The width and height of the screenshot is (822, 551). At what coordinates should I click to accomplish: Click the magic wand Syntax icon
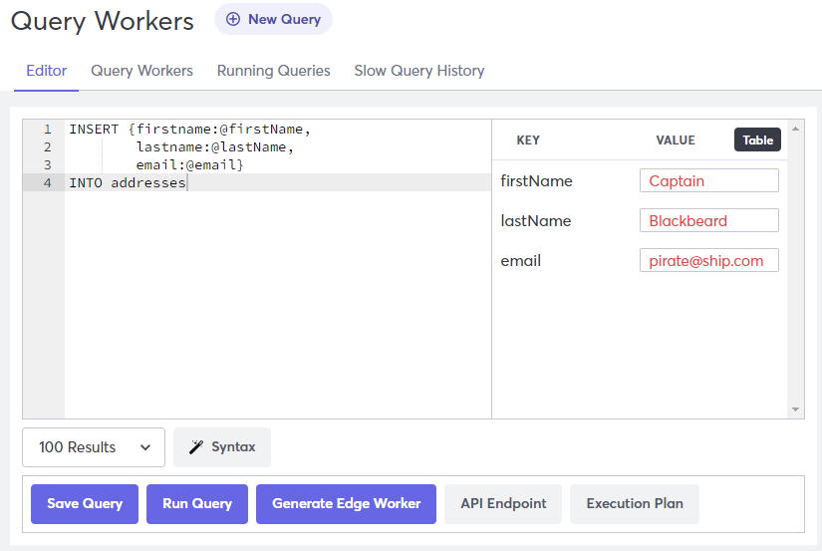[x=196, y=447]
